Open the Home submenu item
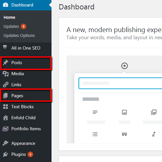162x162 pixels. (9, 17)
